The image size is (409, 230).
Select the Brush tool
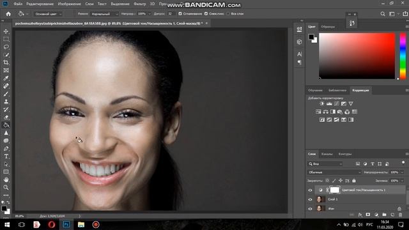click(x=6, y=94)
